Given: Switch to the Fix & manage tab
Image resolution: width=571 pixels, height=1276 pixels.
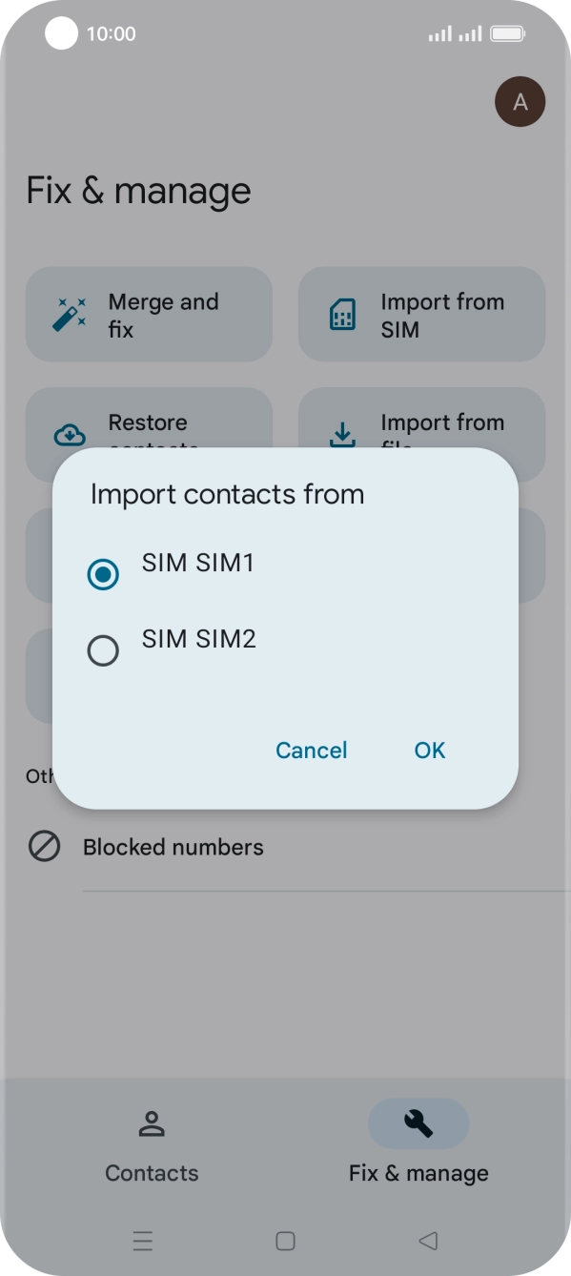Looking at the screenshot, I should [418, 1142].
